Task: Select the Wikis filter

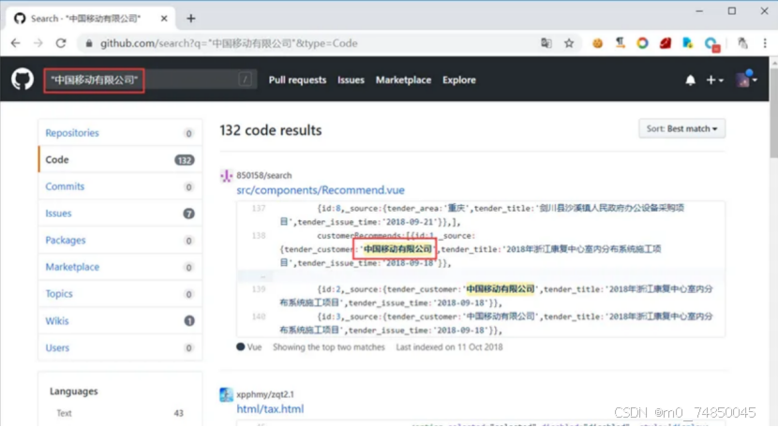Action: [x=120, y=321]
